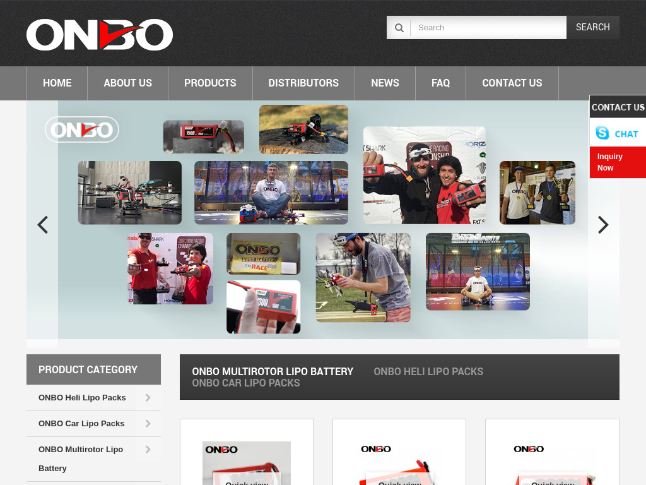Image resolution: width=646 pixels, height=485 pixels.
Task: Click the pilot sitting cross-legged in arena photo
Action: pos(271,193)
